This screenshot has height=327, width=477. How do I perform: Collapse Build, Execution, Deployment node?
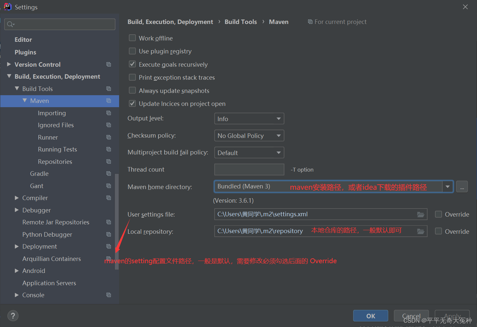tap(9, 76)
